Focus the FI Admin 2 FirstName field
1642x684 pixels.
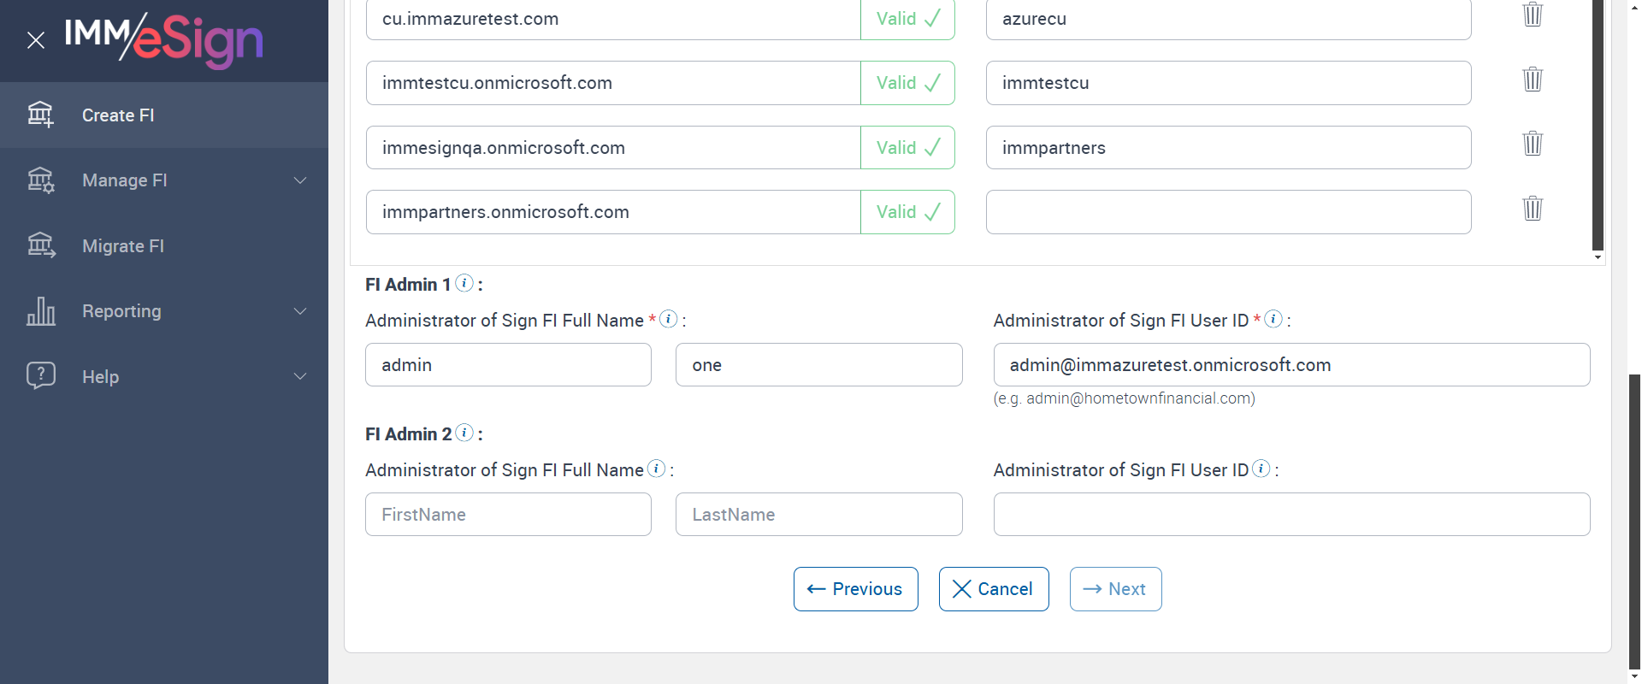click(x=508, y=515)
